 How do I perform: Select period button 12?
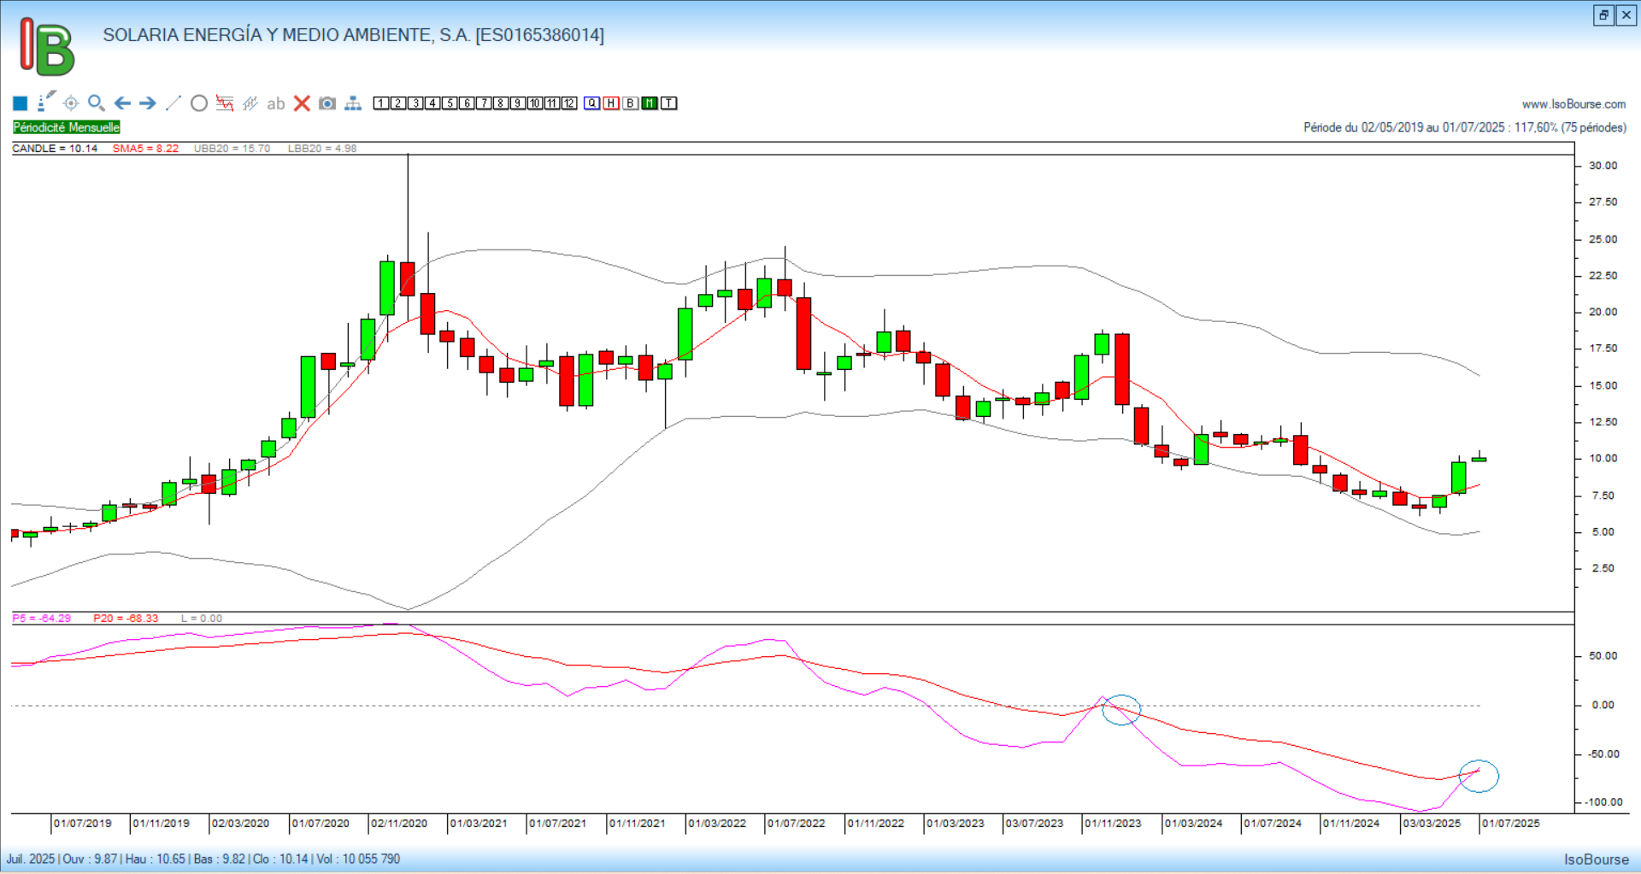tap(569, 103)
